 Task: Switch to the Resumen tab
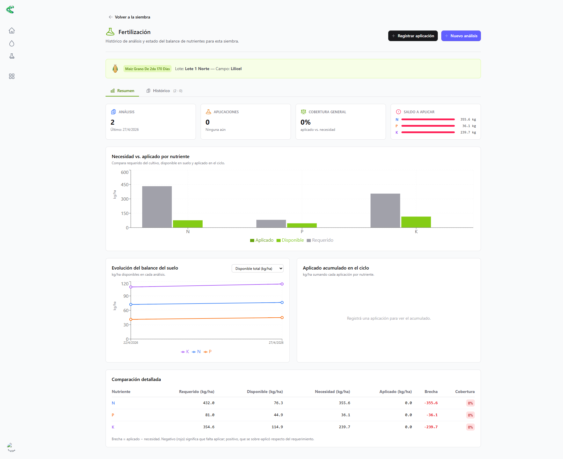tap(122, 91)
